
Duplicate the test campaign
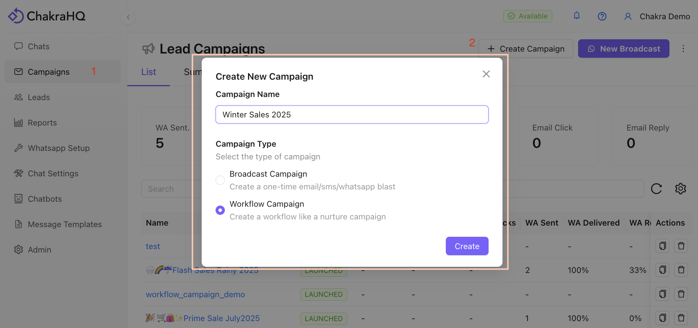tap(663, 246)
